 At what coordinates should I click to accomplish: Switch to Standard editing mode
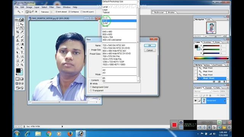18,79
